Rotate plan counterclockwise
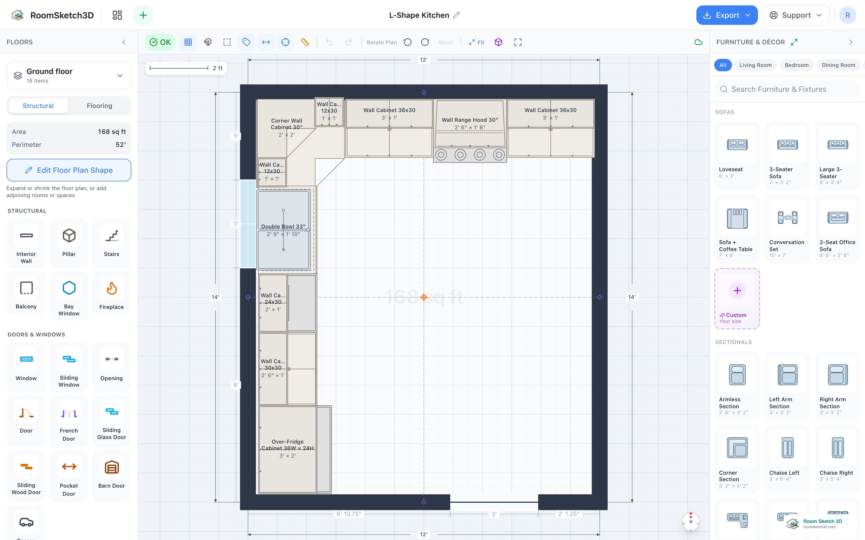This screenshot has height=540, width=865. 407,42
